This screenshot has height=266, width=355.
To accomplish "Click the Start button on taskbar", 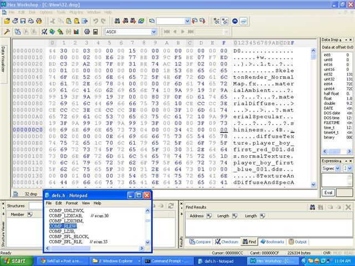I will 14,260.
